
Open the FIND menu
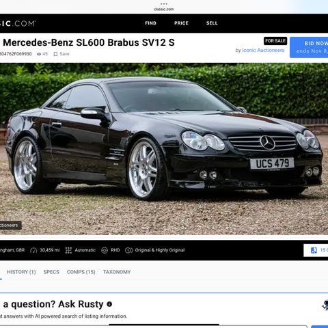point(150,23)
